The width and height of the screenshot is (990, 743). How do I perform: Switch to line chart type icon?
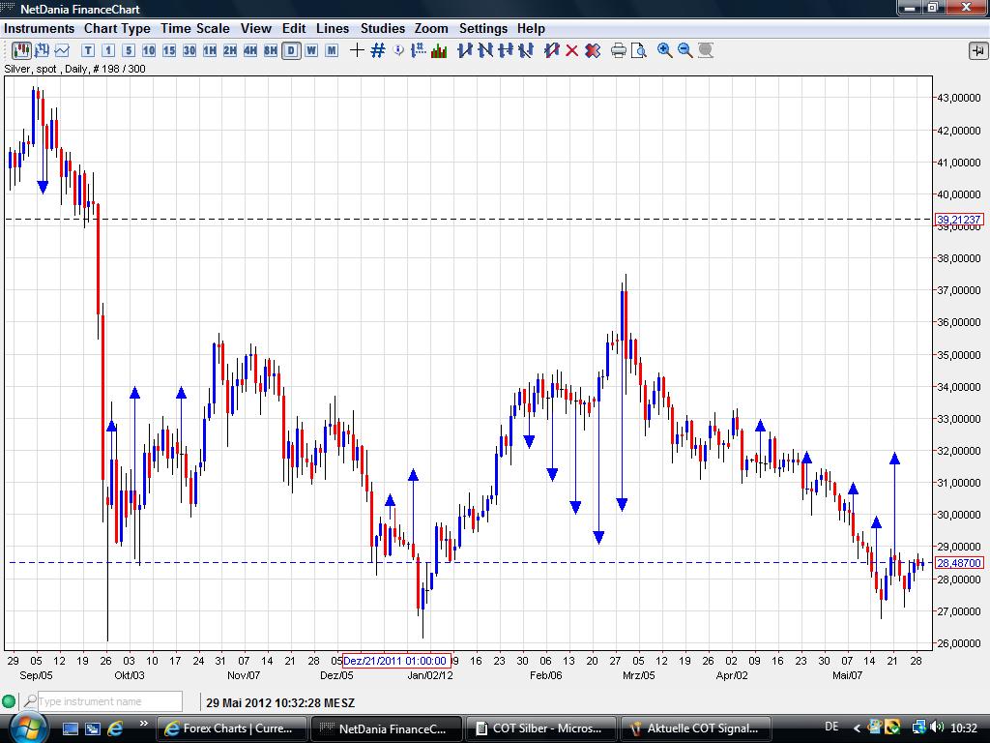(x=63, y=50)
